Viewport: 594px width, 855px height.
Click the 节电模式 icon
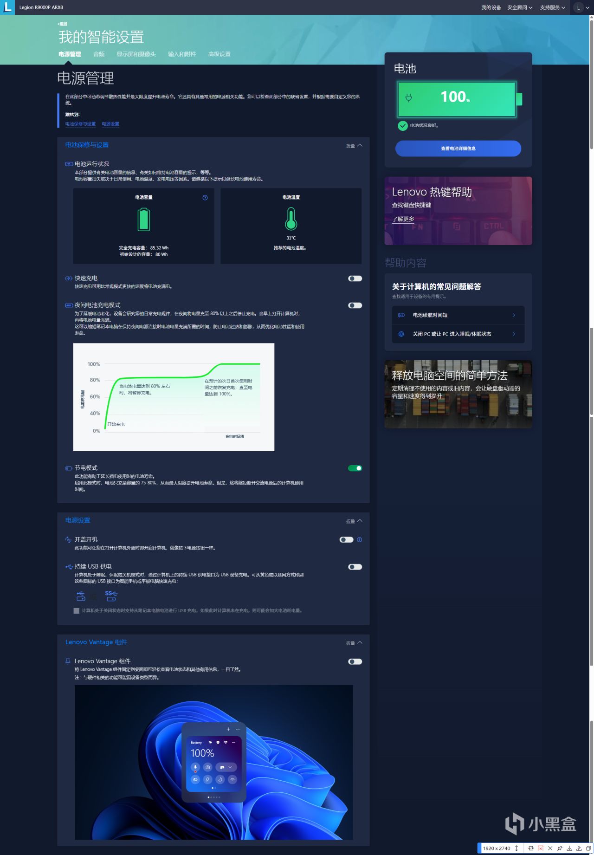69,468
